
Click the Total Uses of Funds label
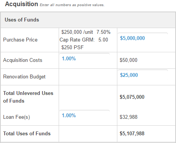point(27,133)
